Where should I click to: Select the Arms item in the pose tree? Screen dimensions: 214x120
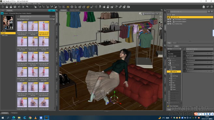tap(174, 67)
